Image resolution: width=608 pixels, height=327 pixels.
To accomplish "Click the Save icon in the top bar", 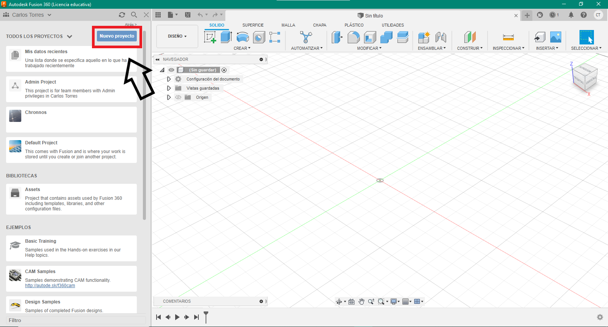I will click(x=188, y=15).
